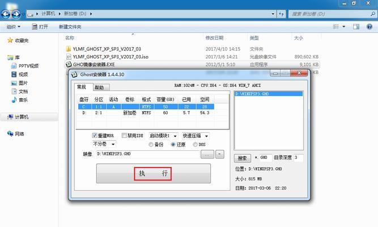Select the 还原 radio button
The height and width of the screenshot is (227, 378).
[173, 144]
